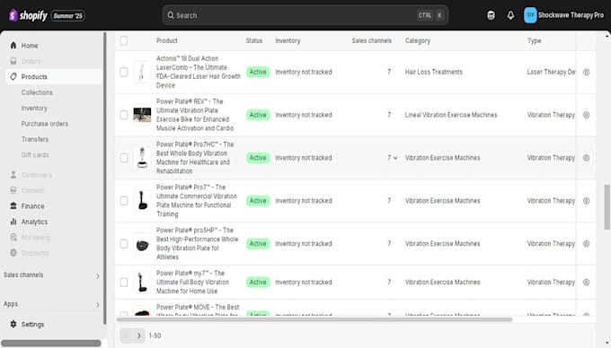
Task: Click the Finance bank icon
Action: (13, 205)
